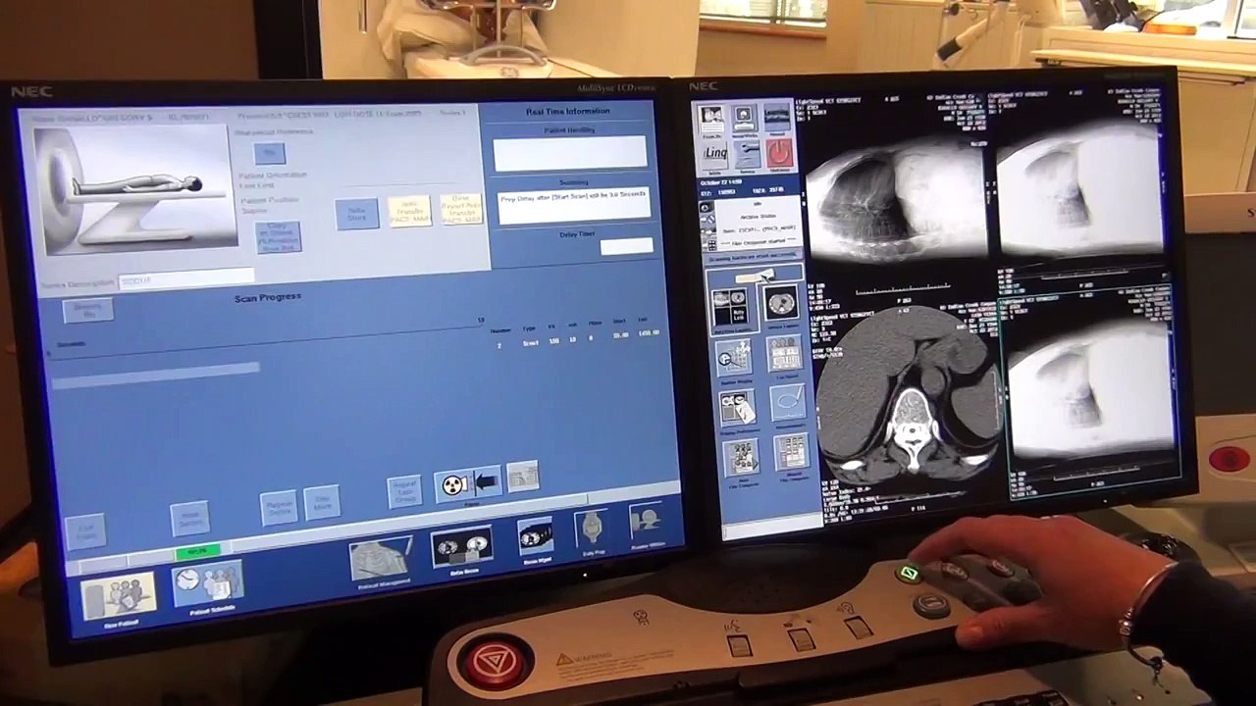Open the Protocol Management icon
The height and width of the screenshot is (706, 1256).
point(379,561)
